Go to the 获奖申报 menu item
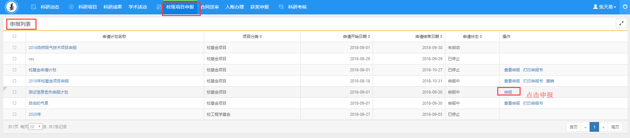 coord(260,7)
